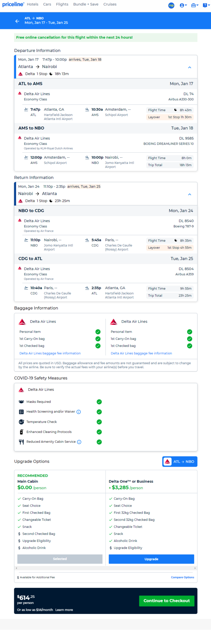Click Trip Total 23h 25m
Viewport: 211px width, 630px height.
[170, 295]
